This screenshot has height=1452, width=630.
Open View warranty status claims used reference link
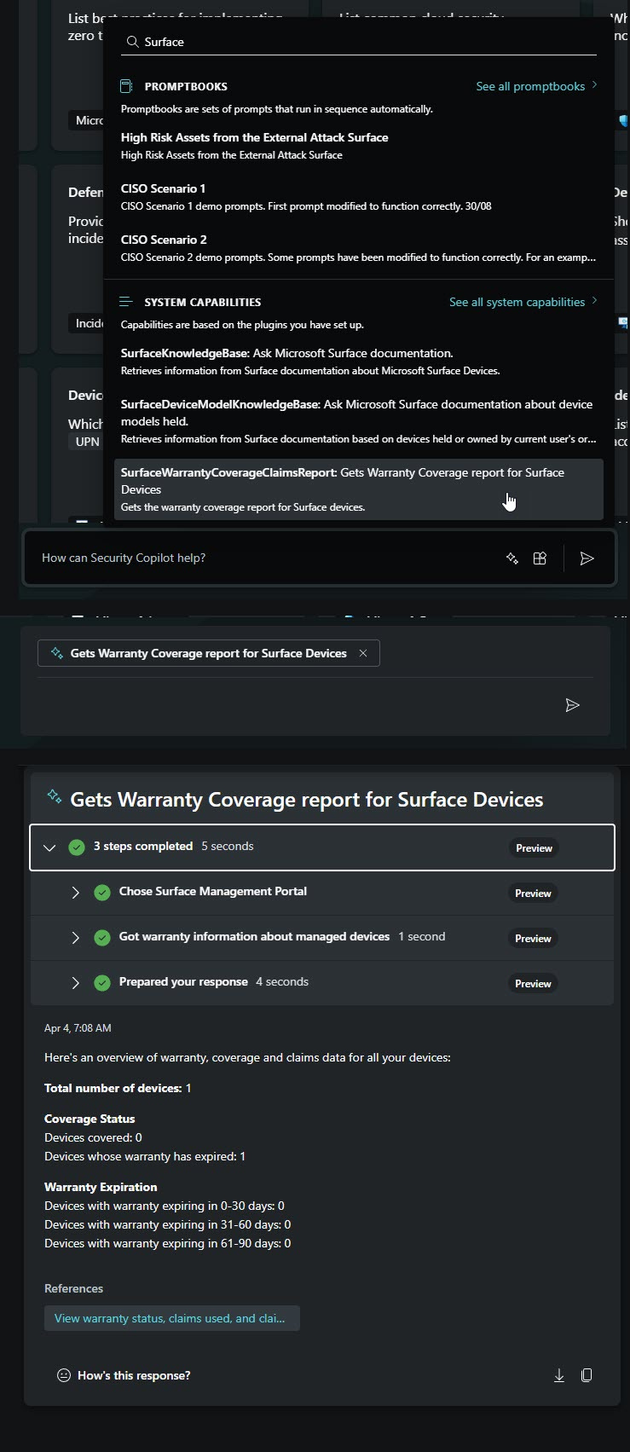(x=171, y=1318)
